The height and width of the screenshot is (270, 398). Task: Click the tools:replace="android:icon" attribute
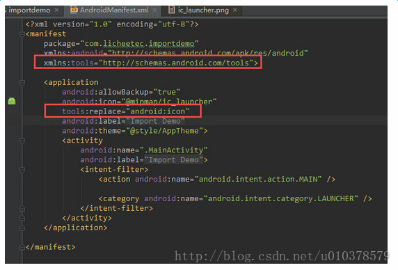(x=126, y=111)
